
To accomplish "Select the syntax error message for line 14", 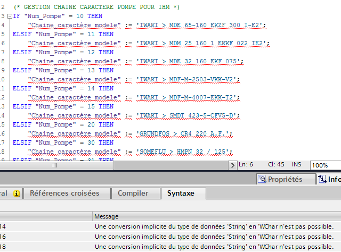I will (214, 226).
